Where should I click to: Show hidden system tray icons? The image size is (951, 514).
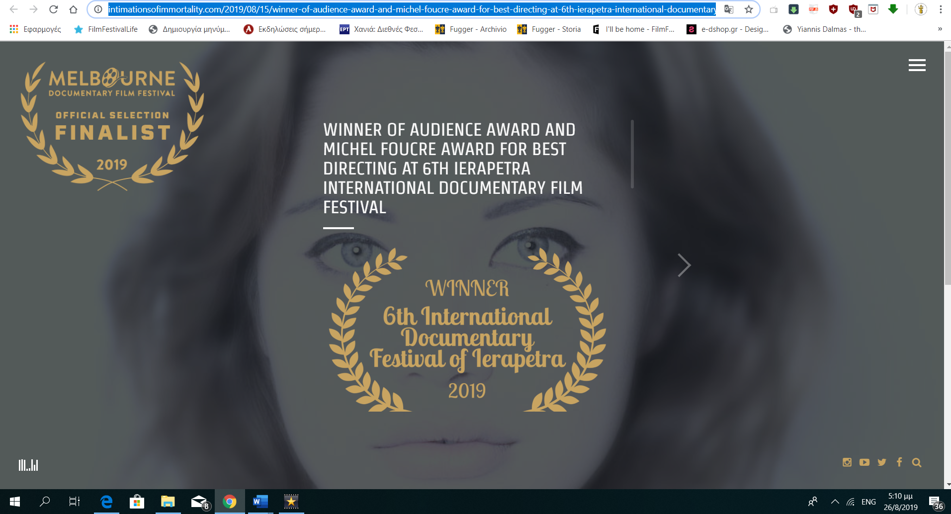(x=835, y=502)
